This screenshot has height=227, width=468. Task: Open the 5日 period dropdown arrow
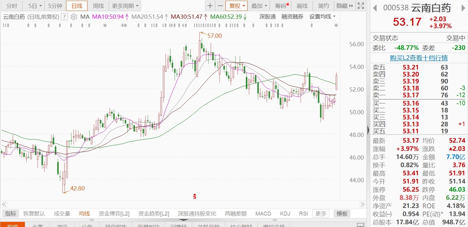click(40, 6)
